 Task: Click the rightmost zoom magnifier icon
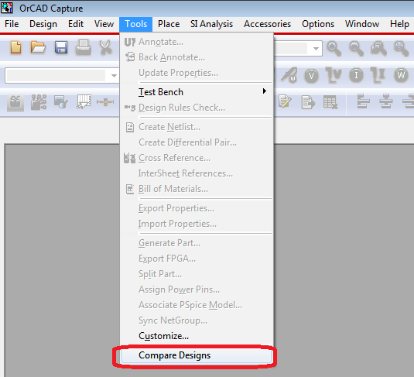tap(402, 49)
